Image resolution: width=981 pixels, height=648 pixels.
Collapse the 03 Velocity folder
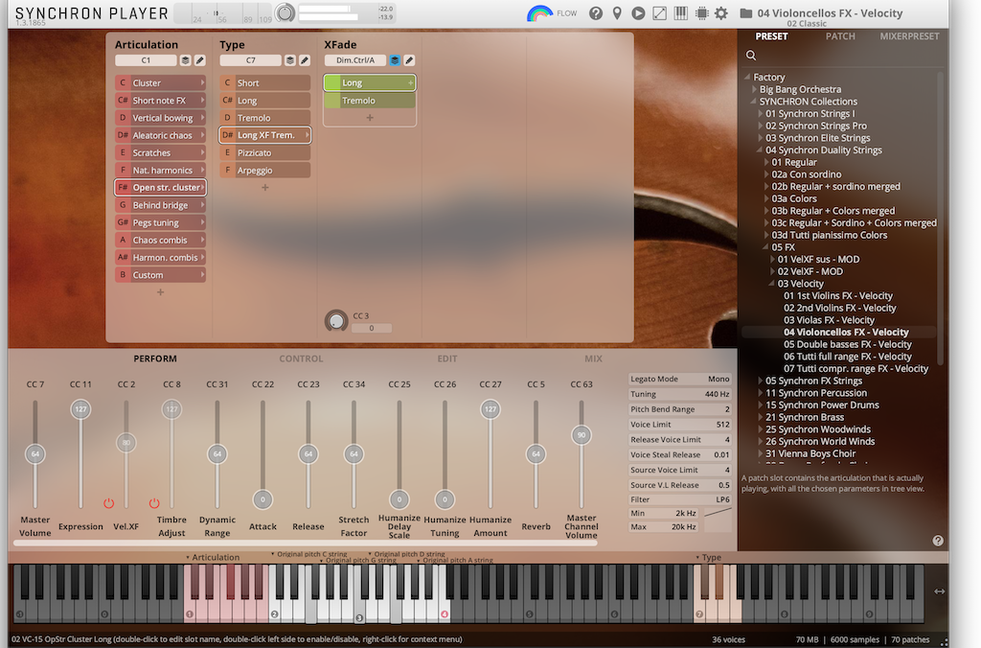point(771,284)
